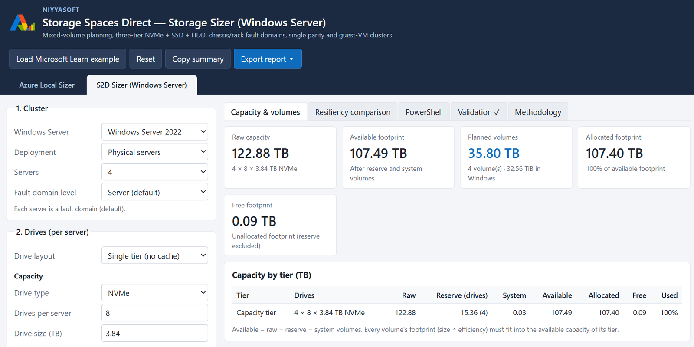
Task: Click the '2. Drives (per server)' heading
Action: (x=52, y=232)
